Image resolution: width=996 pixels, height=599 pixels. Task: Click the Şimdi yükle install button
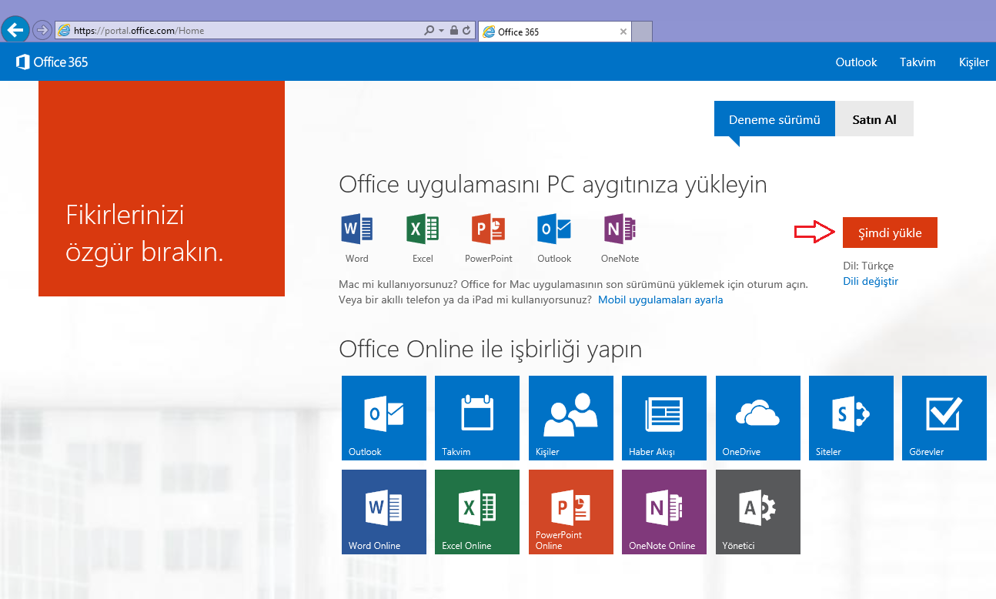point(890,233)
